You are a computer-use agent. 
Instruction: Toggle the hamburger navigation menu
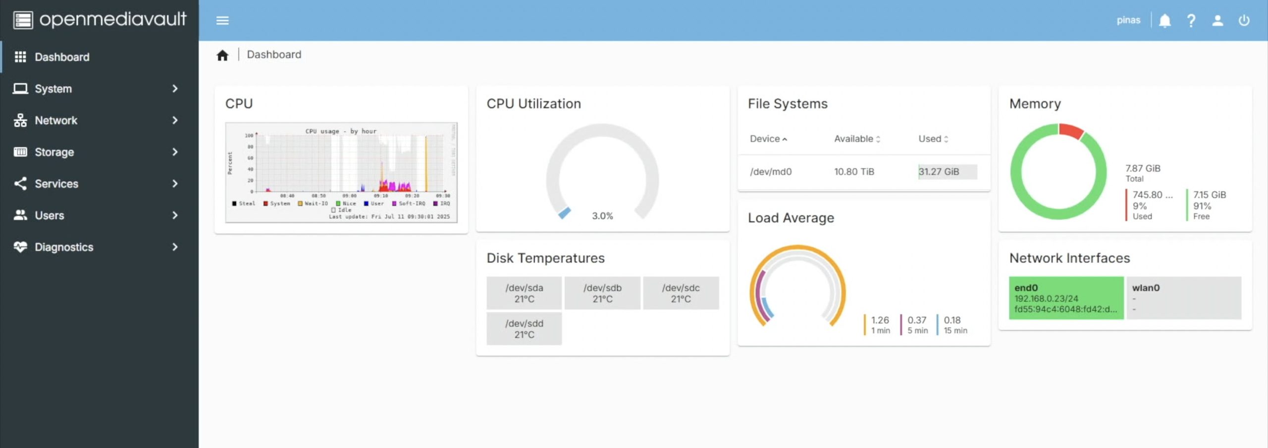[222, 20]
